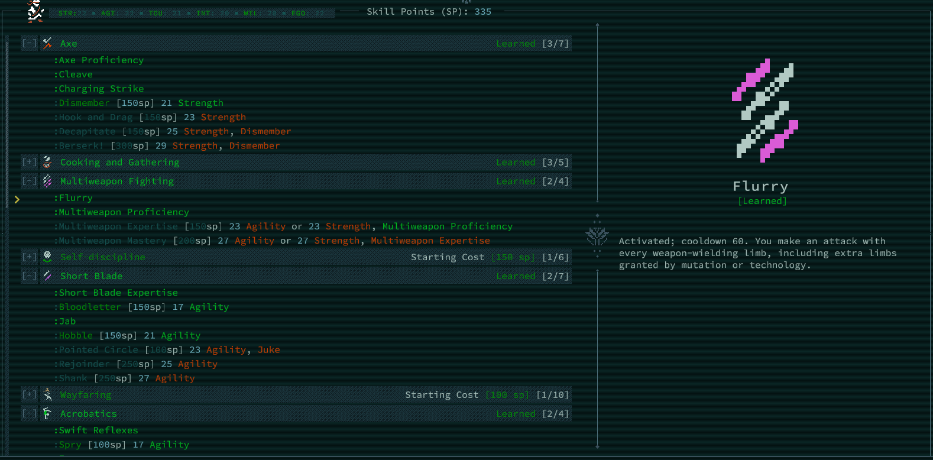Click the Axe skill category icon

point(47,43)
